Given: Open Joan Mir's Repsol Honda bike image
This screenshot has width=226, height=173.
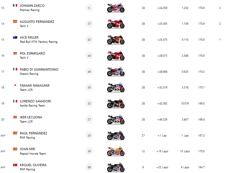Looking at the screenshot, I should click(x=116, y=151).
